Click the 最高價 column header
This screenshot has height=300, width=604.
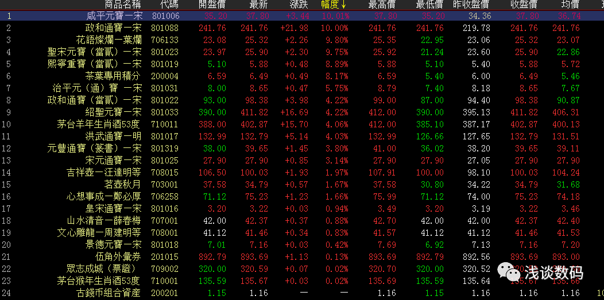(382, 5)
